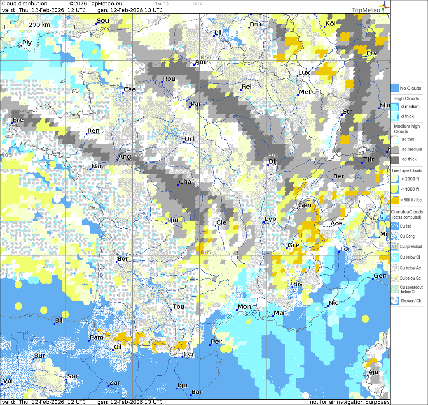Click the Paris city marker on map
This screenshot has width=428, height=405.
tap(190, 107)
